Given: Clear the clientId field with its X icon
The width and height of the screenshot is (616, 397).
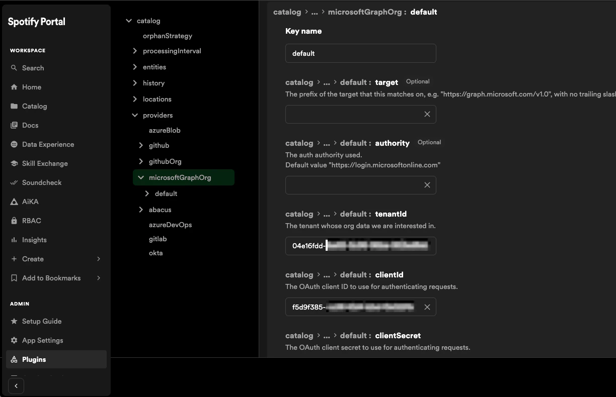Looking at the screenshot, I should (x=427, y=307).
